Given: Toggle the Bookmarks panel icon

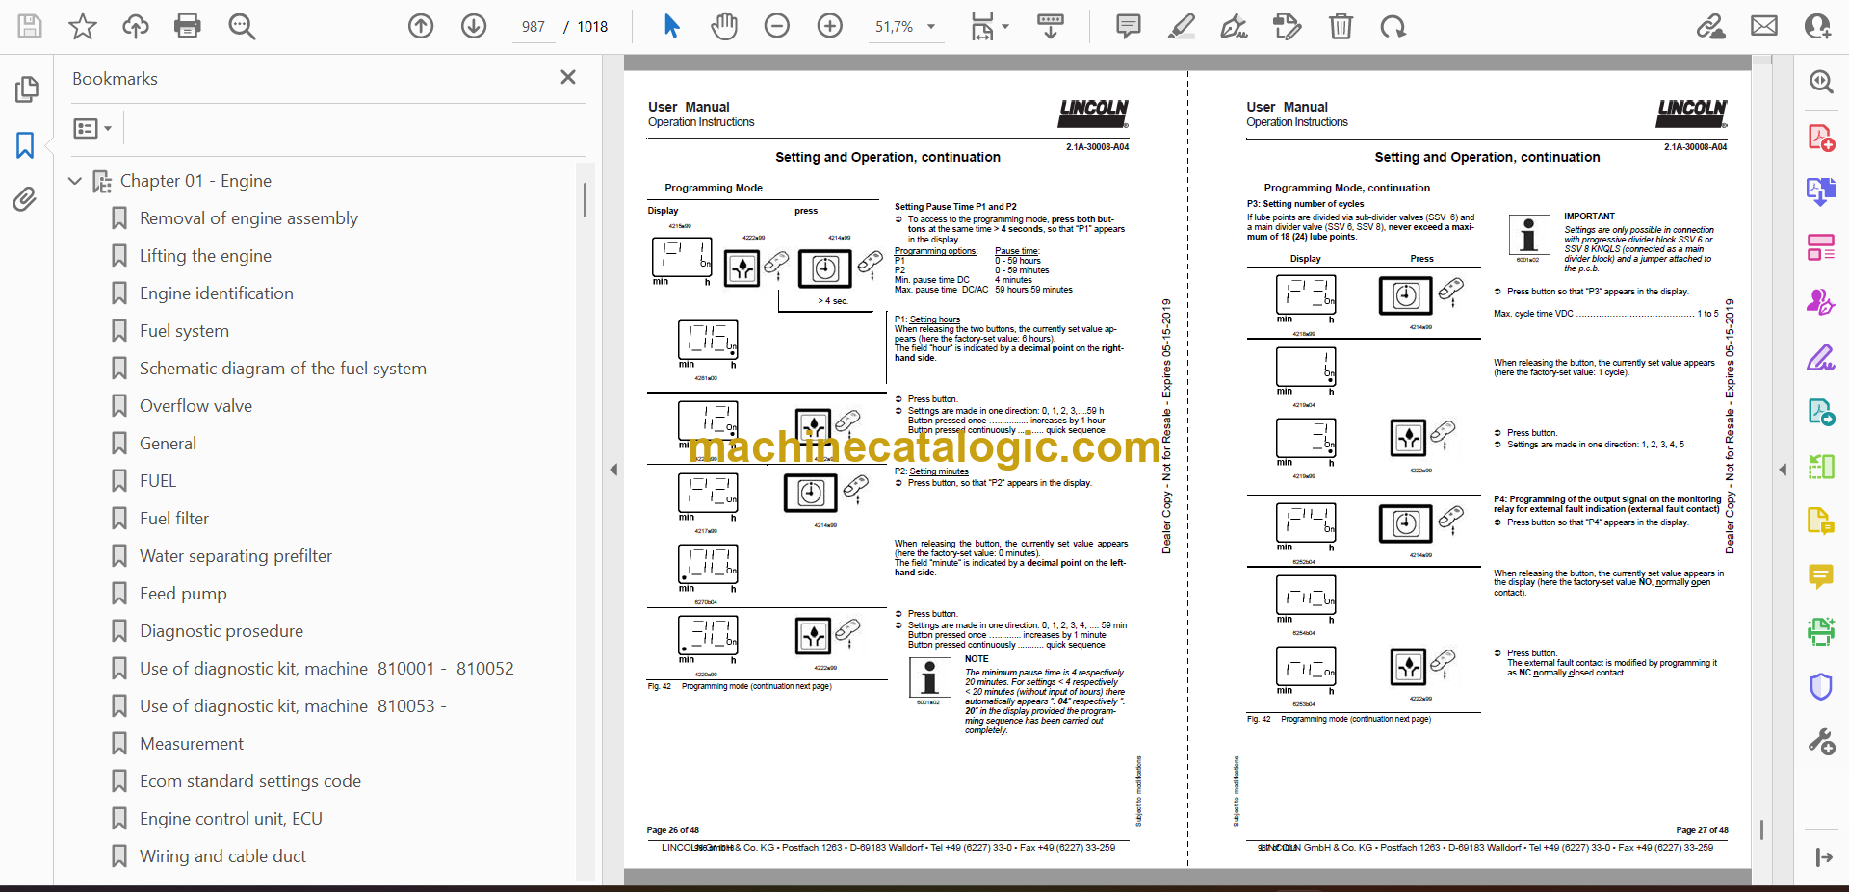Looking at the screenshot, I should 25,145.
